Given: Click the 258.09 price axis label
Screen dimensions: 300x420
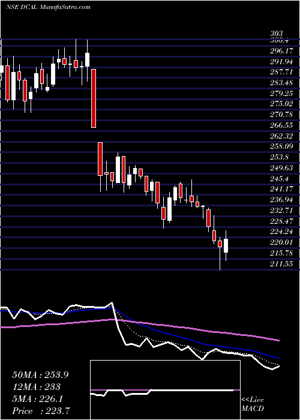Looking at the screenshot, I should [x=281, y=146].
